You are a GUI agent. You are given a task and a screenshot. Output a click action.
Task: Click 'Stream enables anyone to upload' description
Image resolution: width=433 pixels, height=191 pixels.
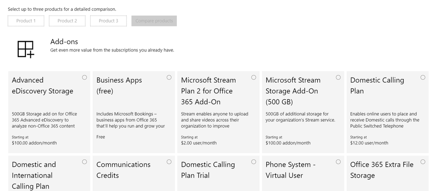point(215,120)
